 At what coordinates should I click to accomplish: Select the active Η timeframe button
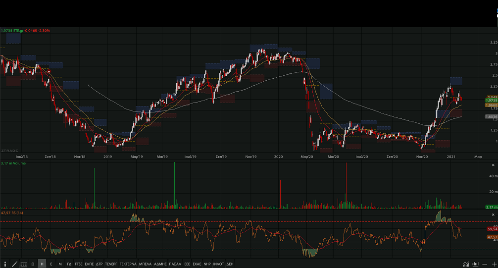[42, 264]
